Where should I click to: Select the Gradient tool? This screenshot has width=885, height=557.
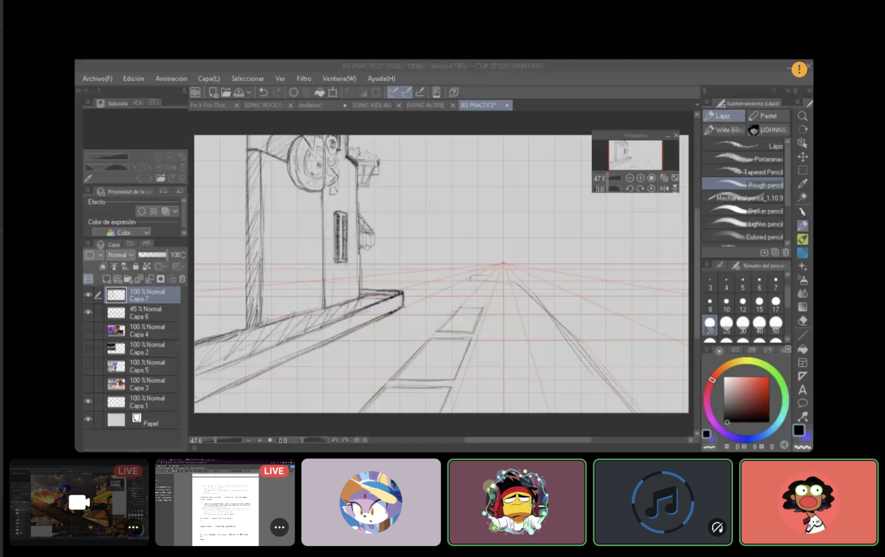coord(802,307)
